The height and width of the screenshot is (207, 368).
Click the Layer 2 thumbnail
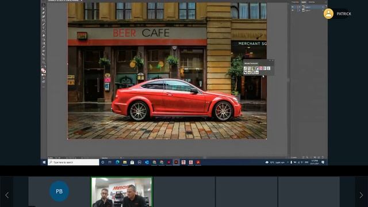click(303, 7)
